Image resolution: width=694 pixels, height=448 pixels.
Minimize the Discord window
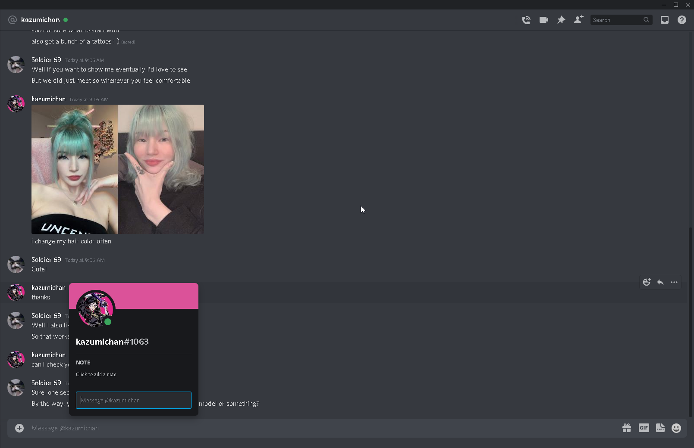664,5
